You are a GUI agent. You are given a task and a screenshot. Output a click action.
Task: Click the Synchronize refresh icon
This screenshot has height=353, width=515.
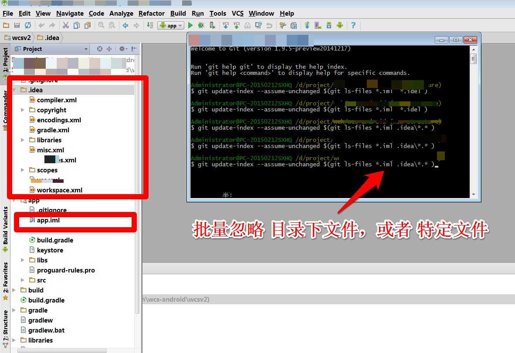[28, 25]
